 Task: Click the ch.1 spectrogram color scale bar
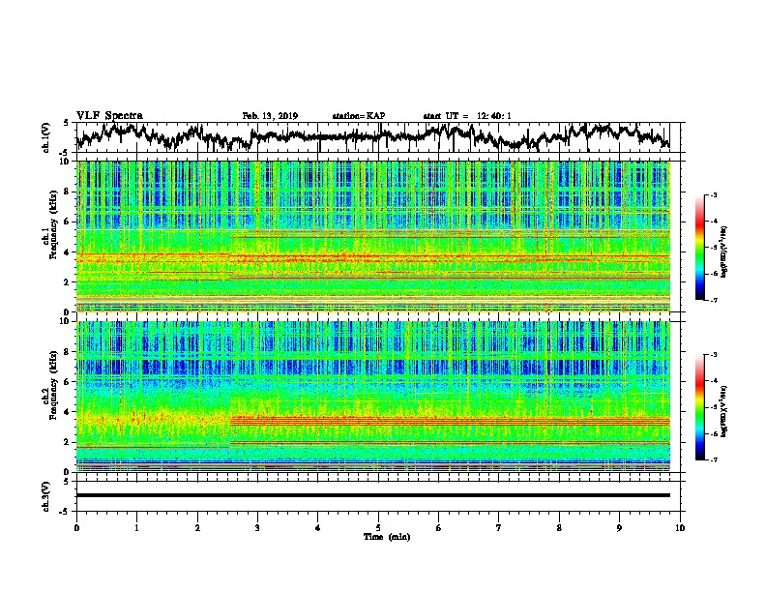(699, 248)
